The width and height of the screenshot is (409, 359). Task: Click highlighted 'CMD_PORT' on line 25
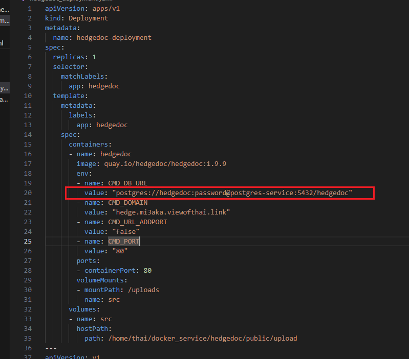point(124,242)
